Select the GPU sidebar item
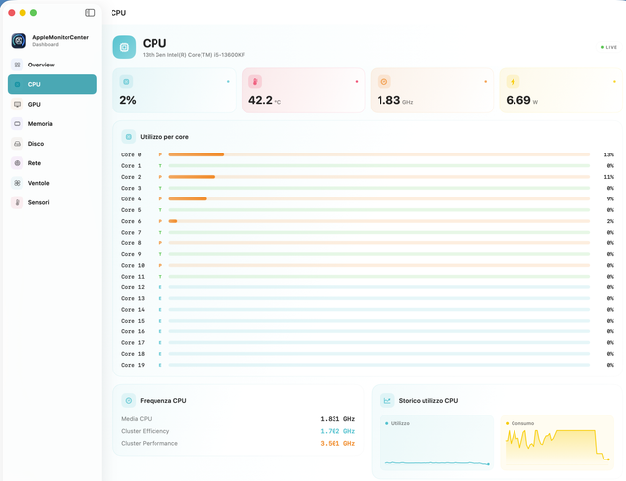Image resolution: width=626 pixels, height=481 pixels. point(52,105)
